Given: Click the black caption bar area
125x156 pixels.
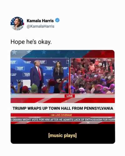Looking at the screenshot, I should [63, 134].
